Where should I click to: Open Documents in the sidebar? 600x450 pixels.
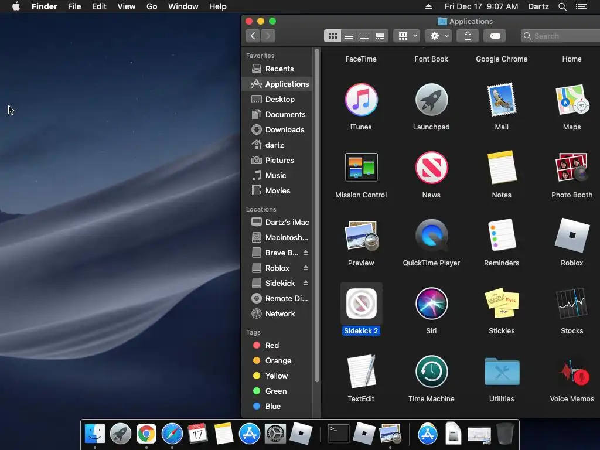tap(277, 114)
